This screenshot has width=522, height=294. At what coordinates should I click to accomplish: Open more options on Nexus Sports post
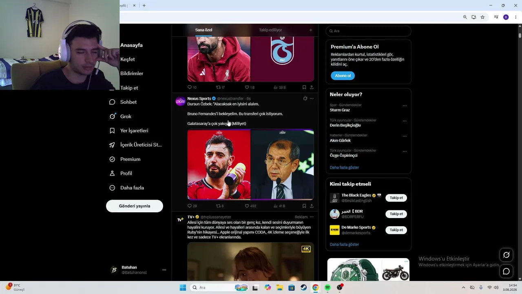click(312, 98)
